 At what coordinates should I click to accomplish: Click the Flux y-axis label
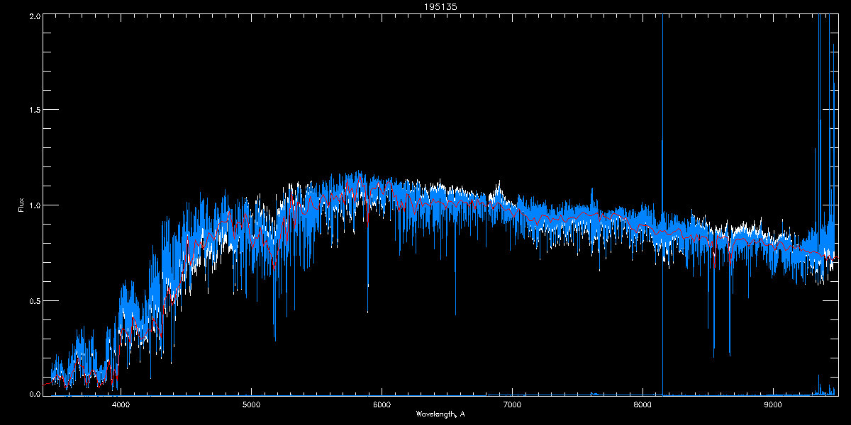(21, 205)
